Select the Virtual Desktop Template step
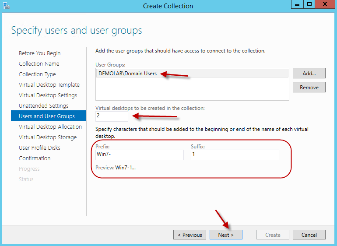Screen dimensions: 337x246 (x=49, y=84)
